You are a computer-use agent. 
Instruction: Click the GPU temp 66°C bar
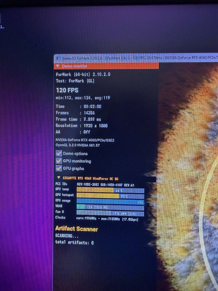tap(110, 190)
